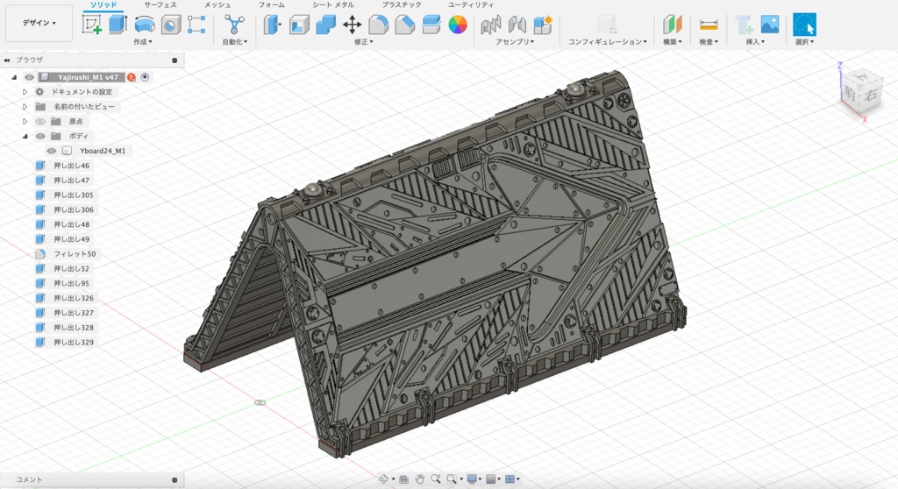Screen dimensions: 898x489
Task: Select the Hole tool
Action: (171, 25)
